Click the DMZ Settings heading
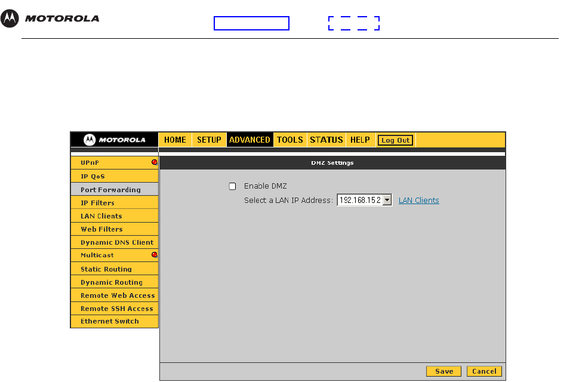 [x=332, y=163]
